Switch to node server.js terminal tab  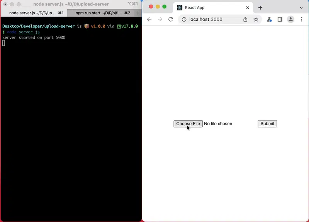34,13
